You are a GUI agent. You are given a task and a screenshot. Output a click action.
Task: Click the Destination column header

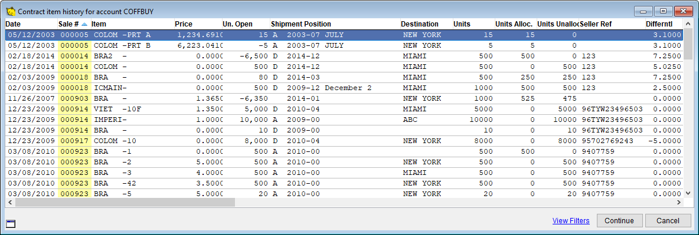pyautogui.click(x=426, y=24)
